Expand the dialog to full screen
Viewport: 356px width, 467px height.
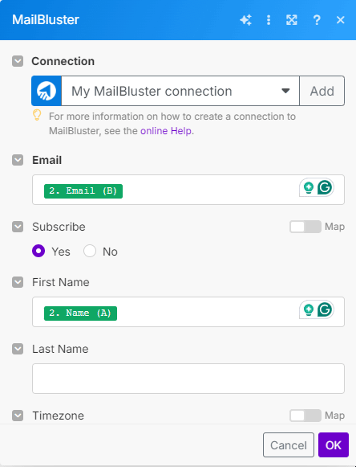click(292, 20)
